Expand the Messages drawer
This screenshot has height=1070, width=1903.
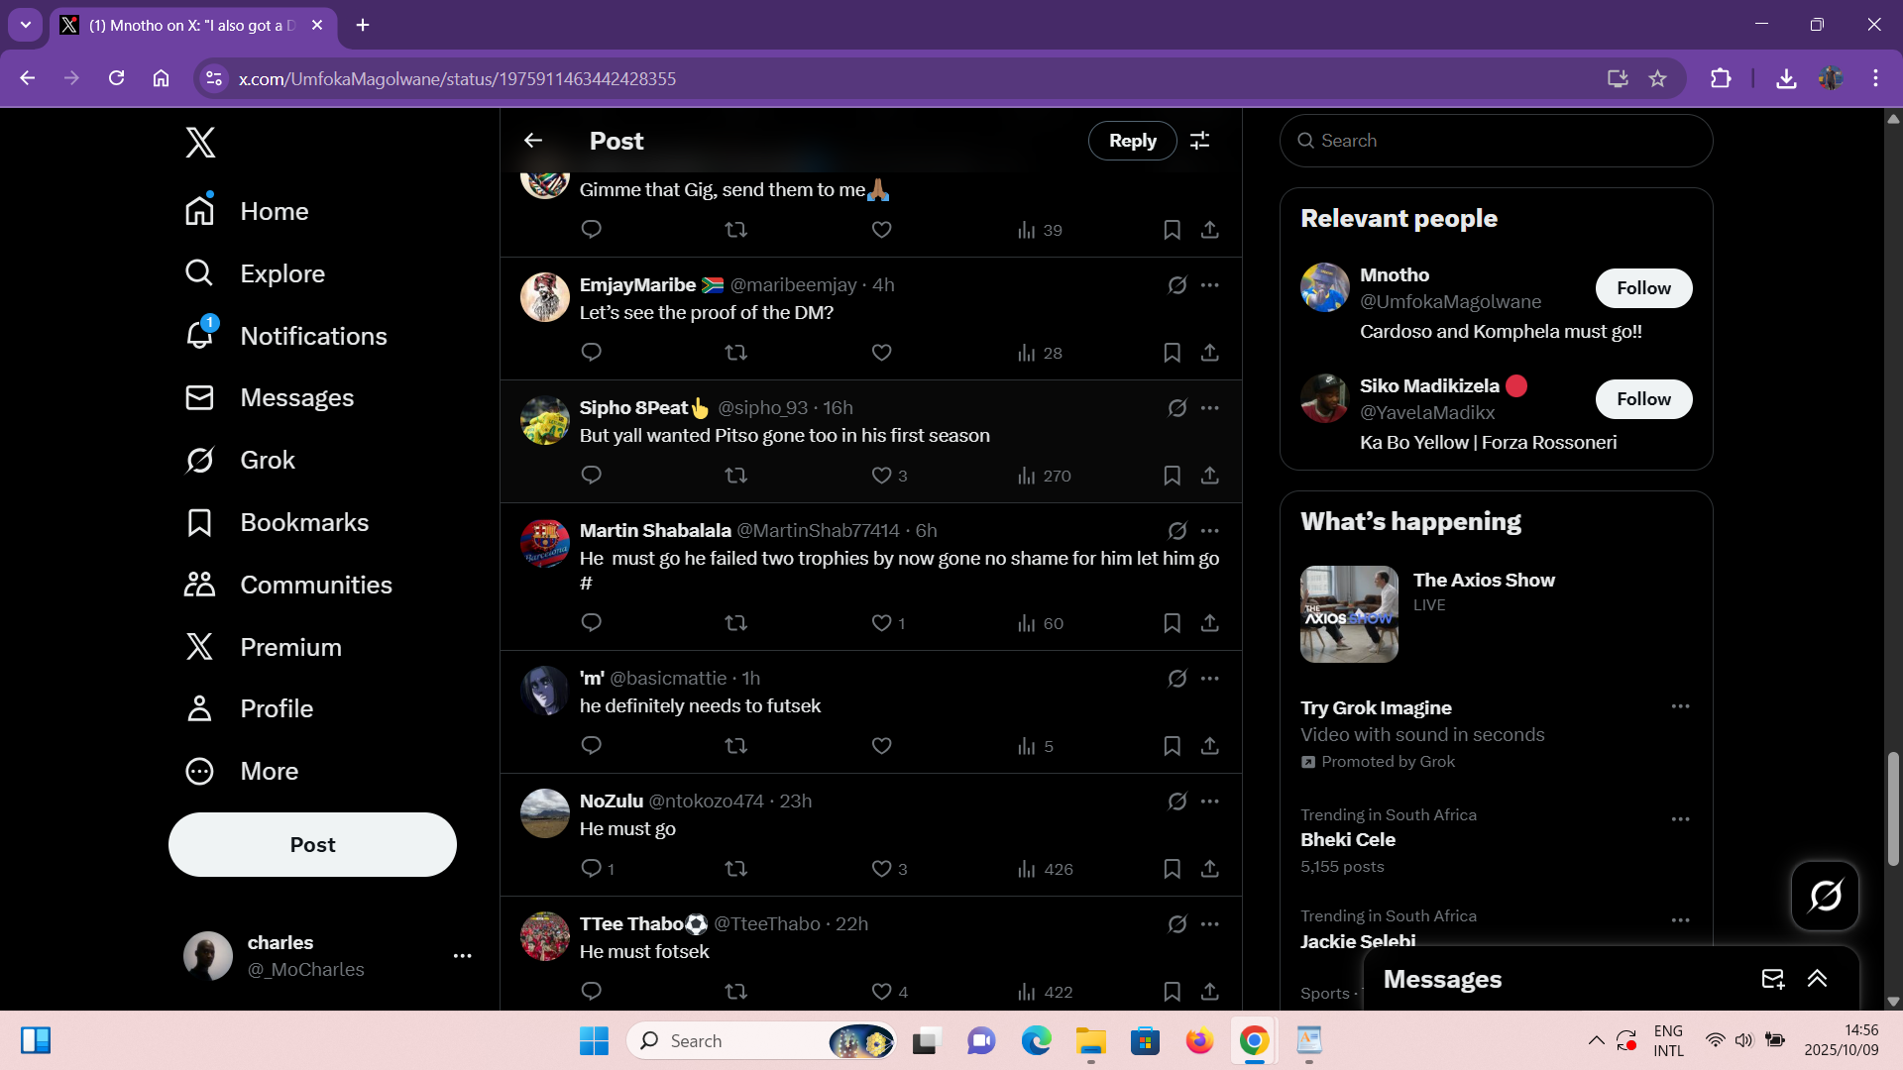[x=1817, y=979]
